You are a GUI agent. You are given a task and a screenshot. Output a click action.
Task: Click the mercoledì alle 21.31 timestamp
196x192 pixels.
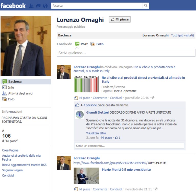(138, 189)
